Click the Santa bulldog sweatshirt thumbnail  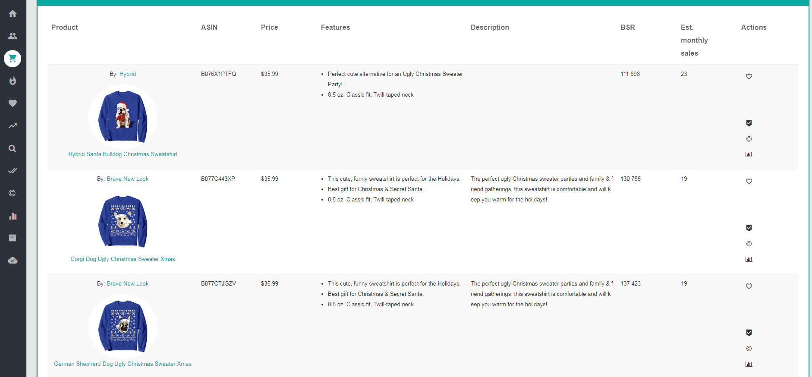pyautogui.click(x=123, y=116)
